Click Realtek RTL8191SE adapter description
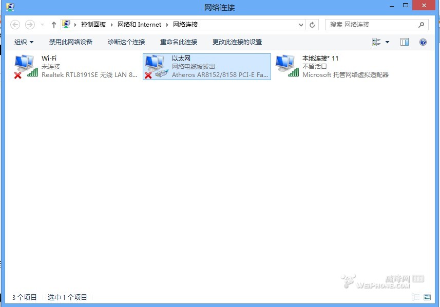 click(x=89, y=74)
